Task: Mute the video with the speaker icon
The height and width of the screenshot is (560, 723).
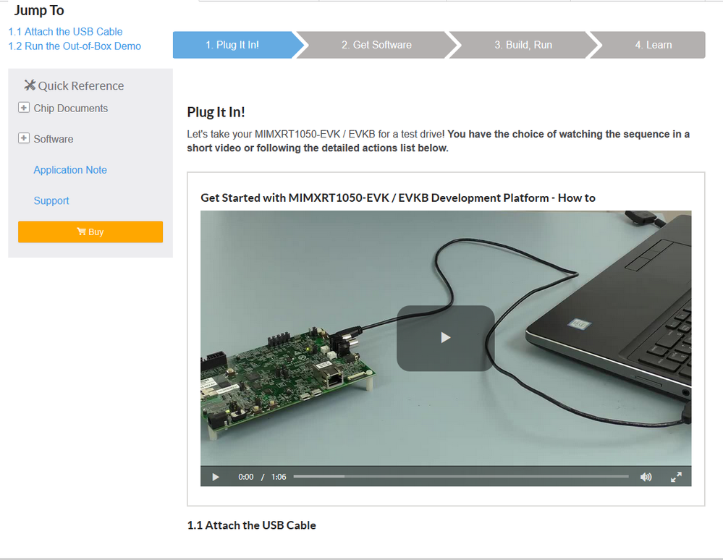Action: [646, 477]
